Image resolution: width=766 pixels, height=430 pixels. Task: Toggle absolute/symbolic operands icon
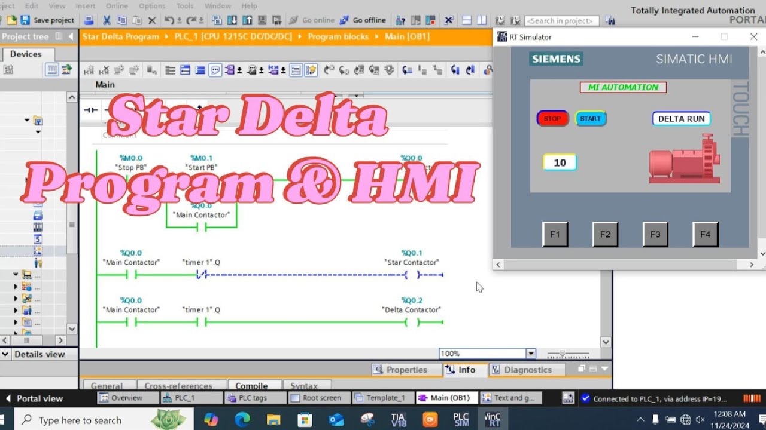tap(230, 70)
